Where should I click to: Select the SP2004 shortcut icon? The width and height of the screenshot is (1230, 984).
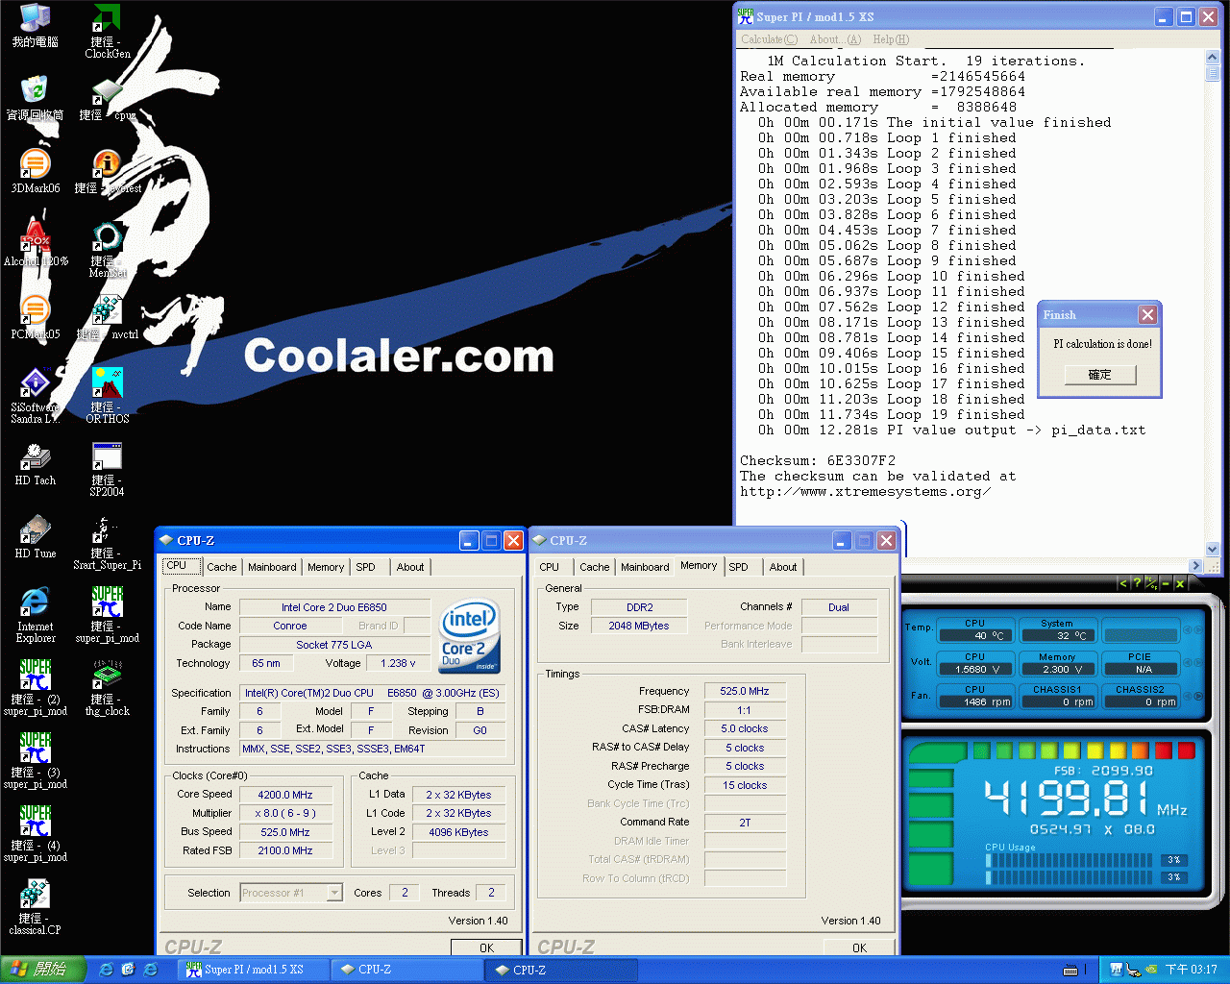[x=108, y=469]
